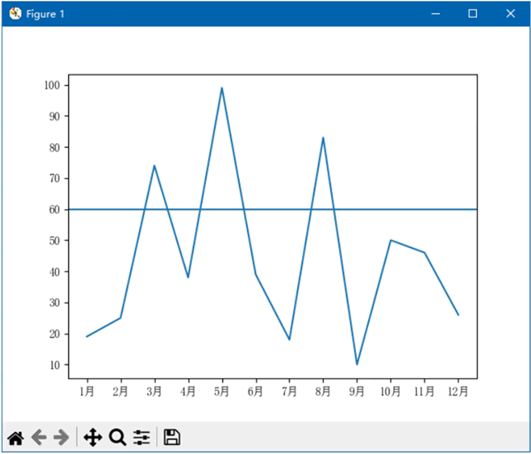Click the y-axis label 50
Image resolution: width=531 pixels, height=454 pixels.
tap(55, 241)
